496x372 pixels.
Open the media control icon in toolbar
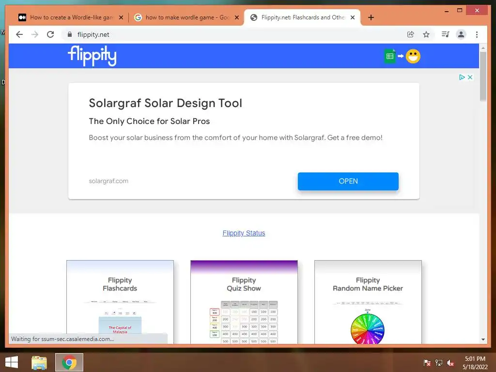tap(446, 34)
